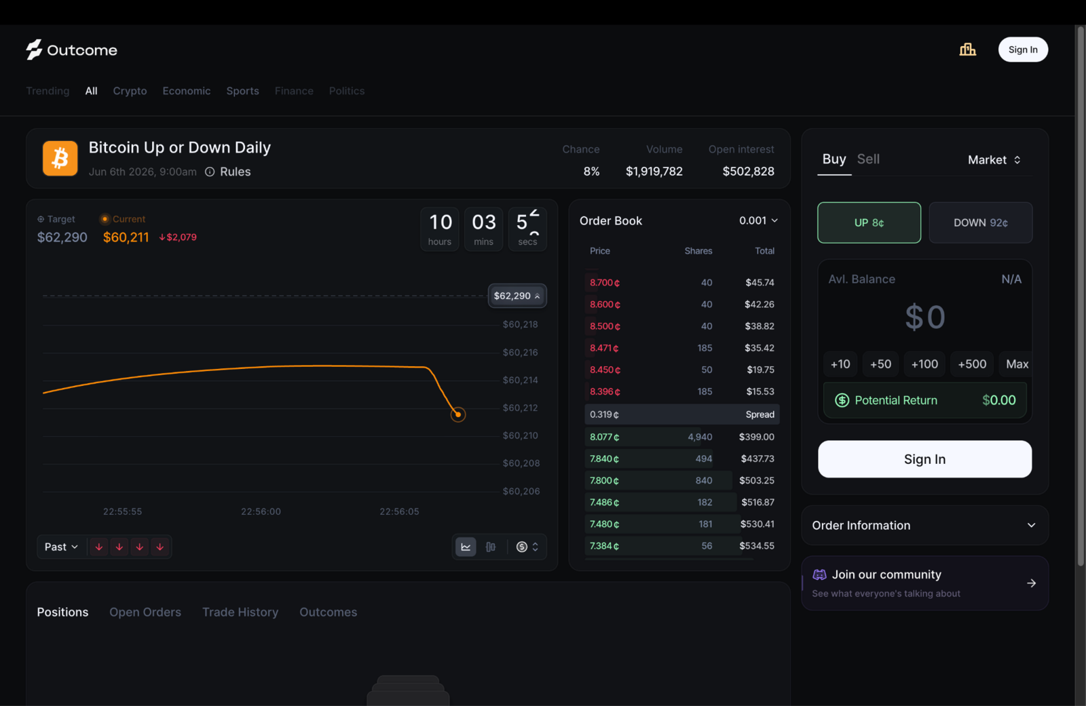Expand the Order Information section
Viewport: 1086px width, 706px height.
tap(924, 526)
